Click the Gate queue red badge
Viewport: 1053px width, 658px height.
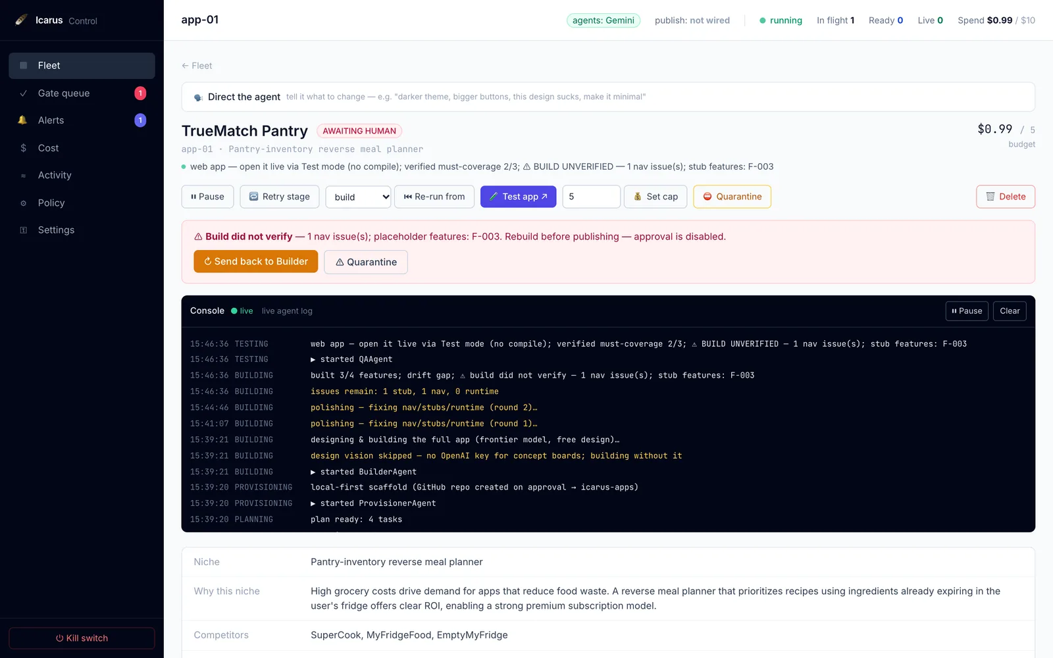point(140,93)
